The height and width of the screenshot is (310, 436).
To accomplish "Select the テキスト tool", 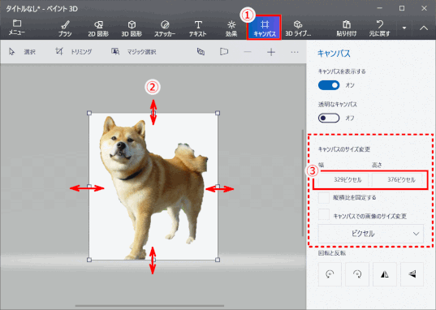I will click(198, 28).
